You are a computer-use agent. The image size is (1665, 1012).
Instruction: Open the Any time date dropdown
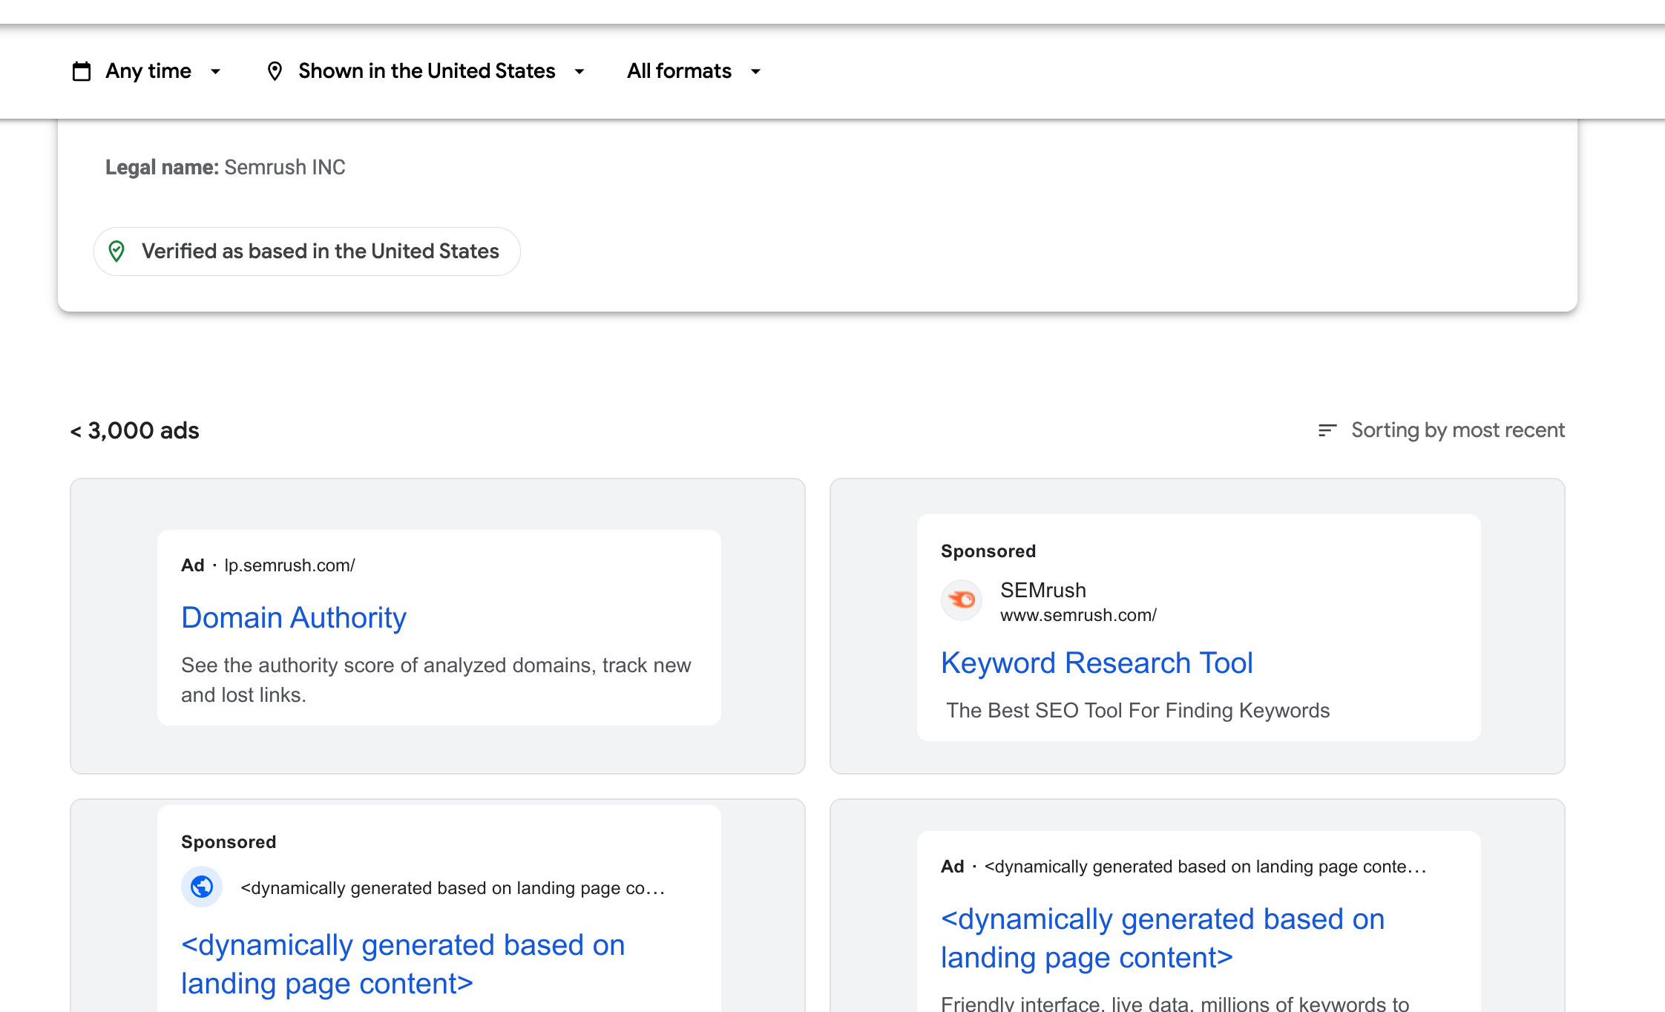148,71
